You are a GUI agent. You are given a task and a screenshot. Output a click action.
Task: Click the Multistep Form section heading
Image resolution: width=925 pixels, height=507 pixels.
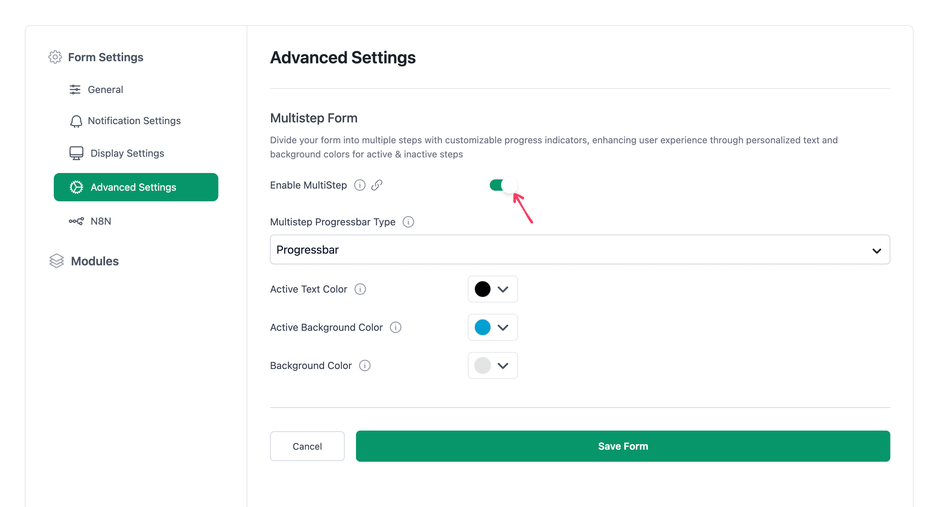[314, 118]
